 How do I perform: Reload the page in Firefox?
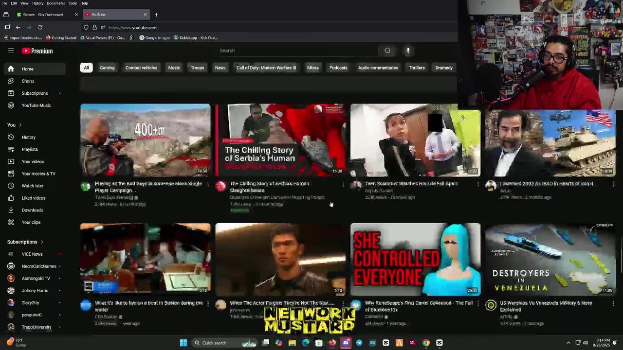[x=40, y=27]
